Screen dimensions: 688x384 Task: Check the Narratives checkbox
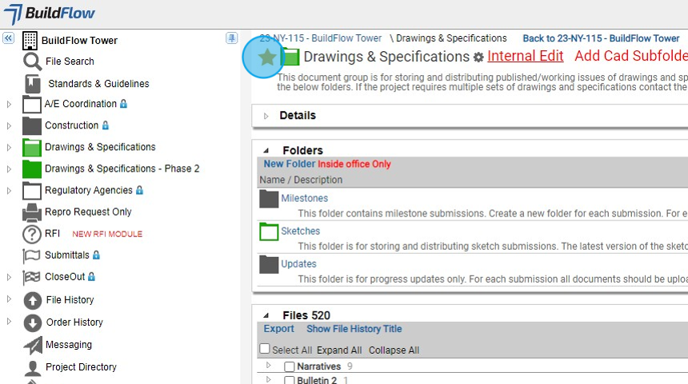coord(289,366)
